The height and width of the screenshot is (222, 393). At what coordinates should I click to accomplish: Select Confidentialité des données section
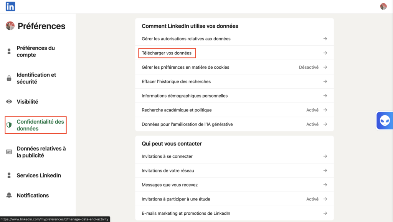pos(36,125)
